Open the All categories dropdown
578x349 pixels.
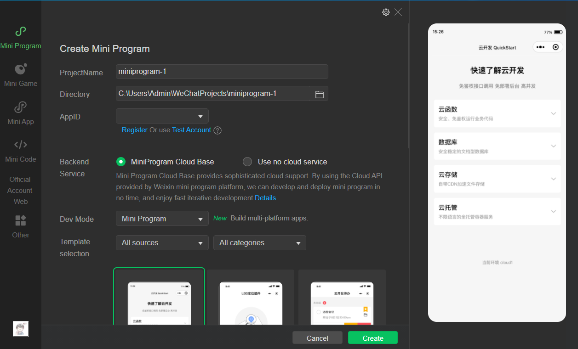pyautogui.click(x=260, y=242)
